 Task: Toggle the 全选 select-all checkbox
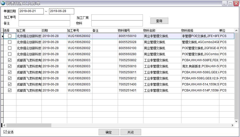5,132
